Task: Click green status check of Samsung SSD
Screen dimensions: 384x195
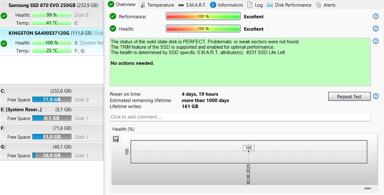Action: click(4, 16)
